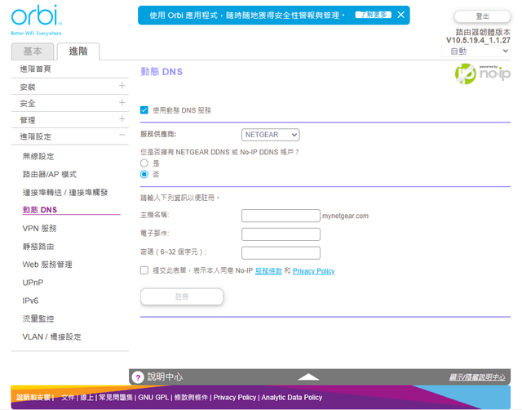Image resolution: width=522 pixels, height=410 pixels.
Task: Open 靜態路由 page
Action: [38, 247]
